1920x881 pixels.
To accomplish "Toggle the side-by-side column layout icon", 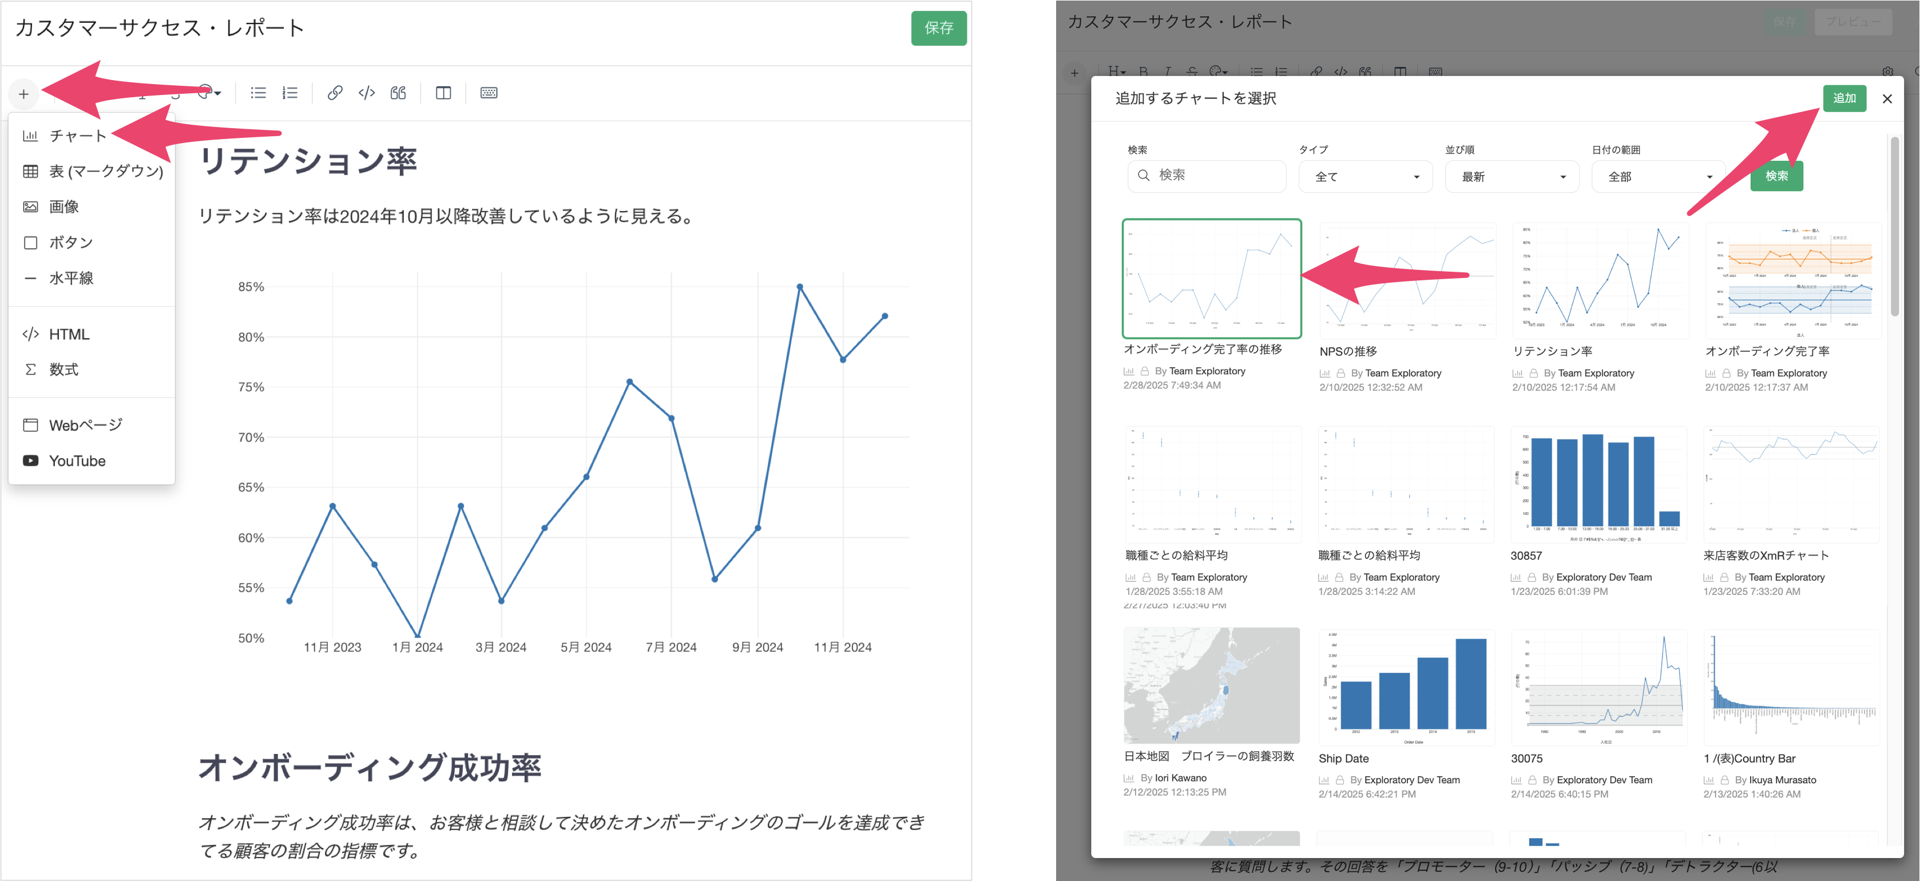I will tap(443, 93).
